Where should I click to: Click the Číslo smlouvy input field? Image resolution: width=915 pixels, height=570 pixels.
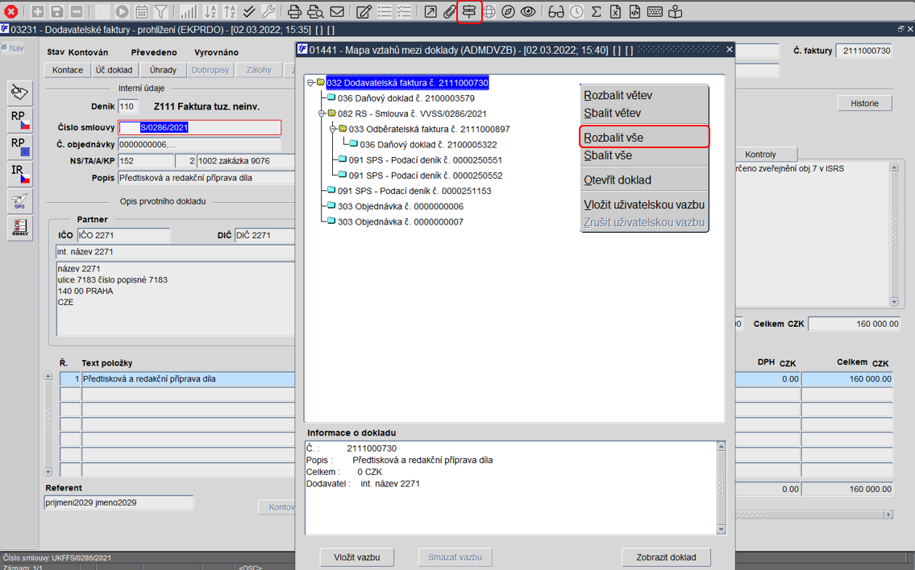click(x=200, y=127)
